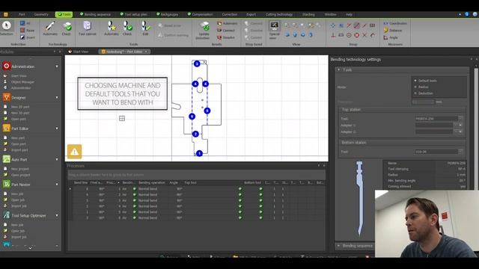479x269 pixels.
Task: Select the Deduction mode radio button
Action: click(415, 93)
